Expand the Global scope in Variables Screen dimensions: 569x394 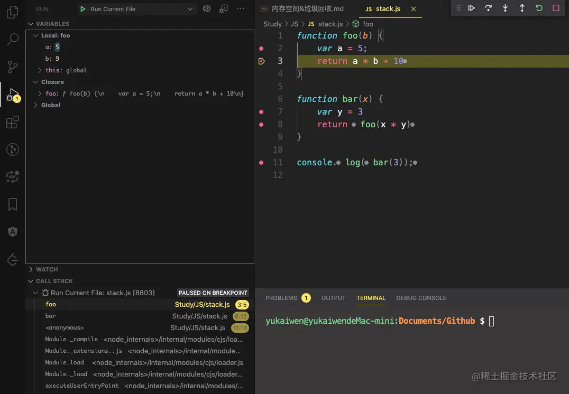(50, 105)
